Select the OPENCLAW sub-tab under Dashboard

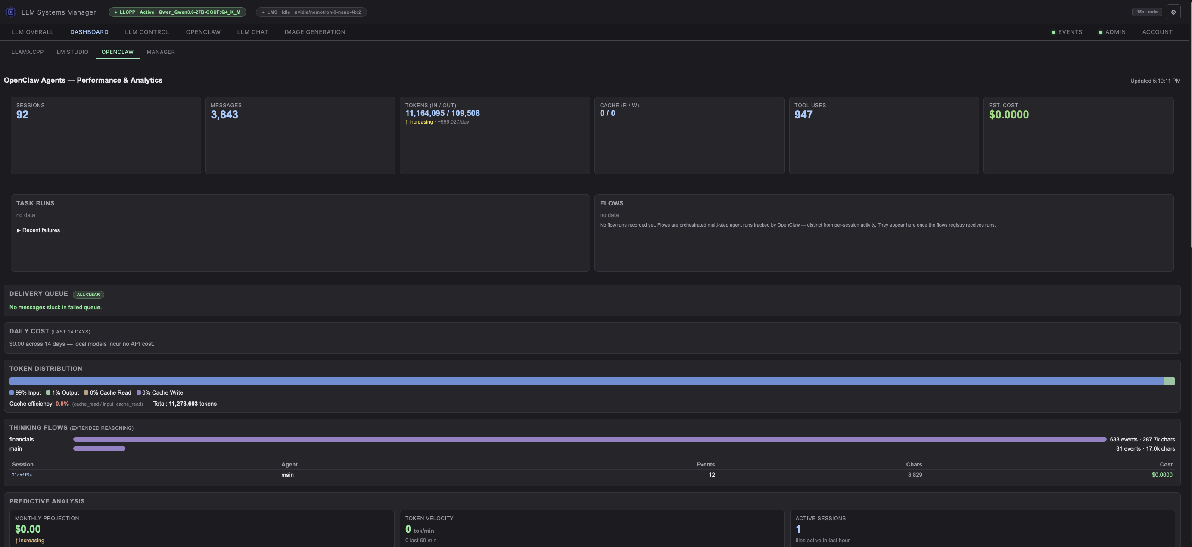(118, 52)
